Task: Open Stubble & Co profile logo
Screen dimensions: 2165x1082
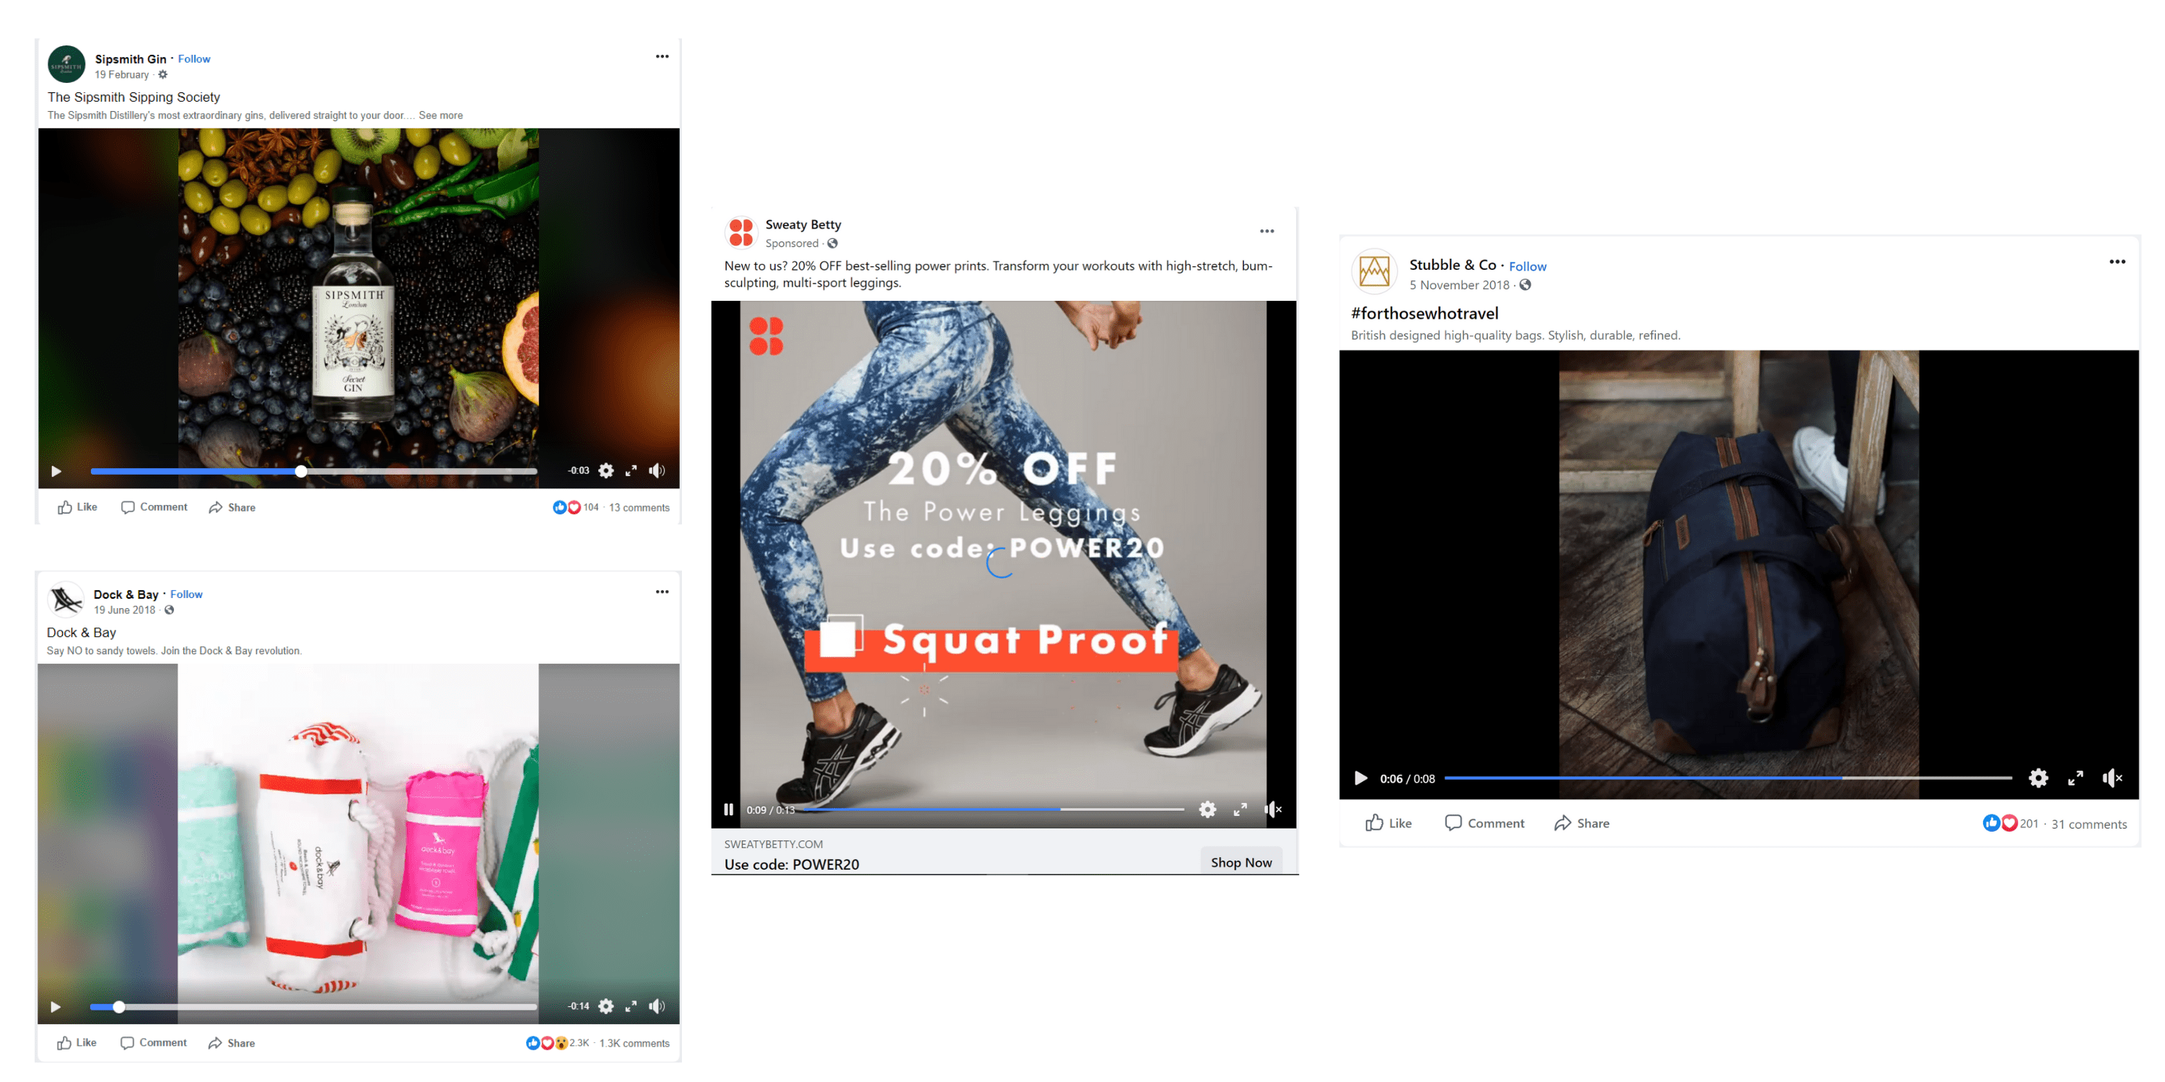Action: coord(1375,271)
